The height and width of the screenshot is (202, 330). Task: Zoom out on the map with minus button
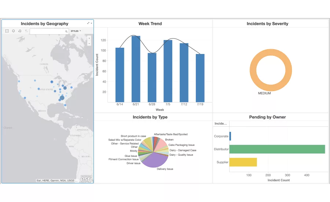89,43
